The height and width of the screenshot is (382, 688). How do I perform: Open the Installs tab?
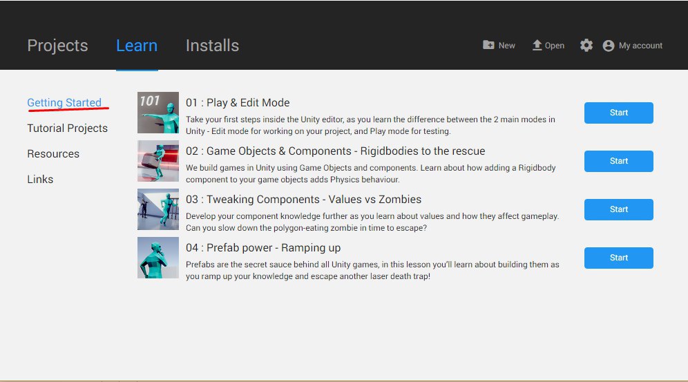[212, 46]
